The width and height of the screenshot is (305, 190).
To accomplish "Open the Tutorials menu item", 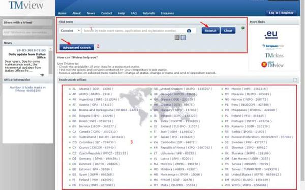I will (148, 13).
